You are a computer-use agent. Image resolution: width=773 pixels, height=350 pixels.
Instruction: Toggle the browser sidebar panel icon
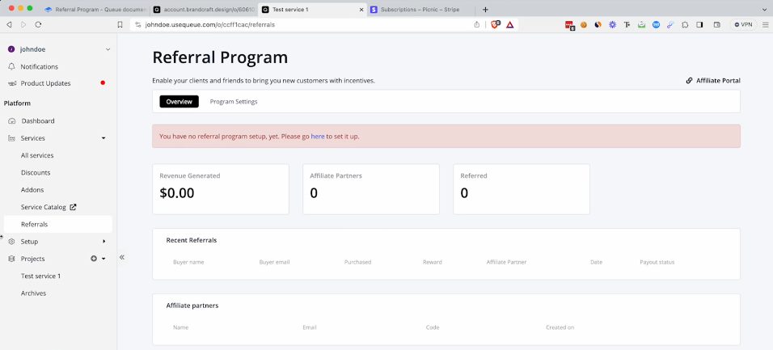click(x=699, y=24)
